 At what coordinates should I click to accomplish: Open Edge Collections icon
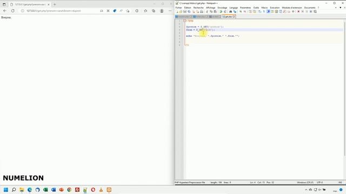[x=154, y=11]
